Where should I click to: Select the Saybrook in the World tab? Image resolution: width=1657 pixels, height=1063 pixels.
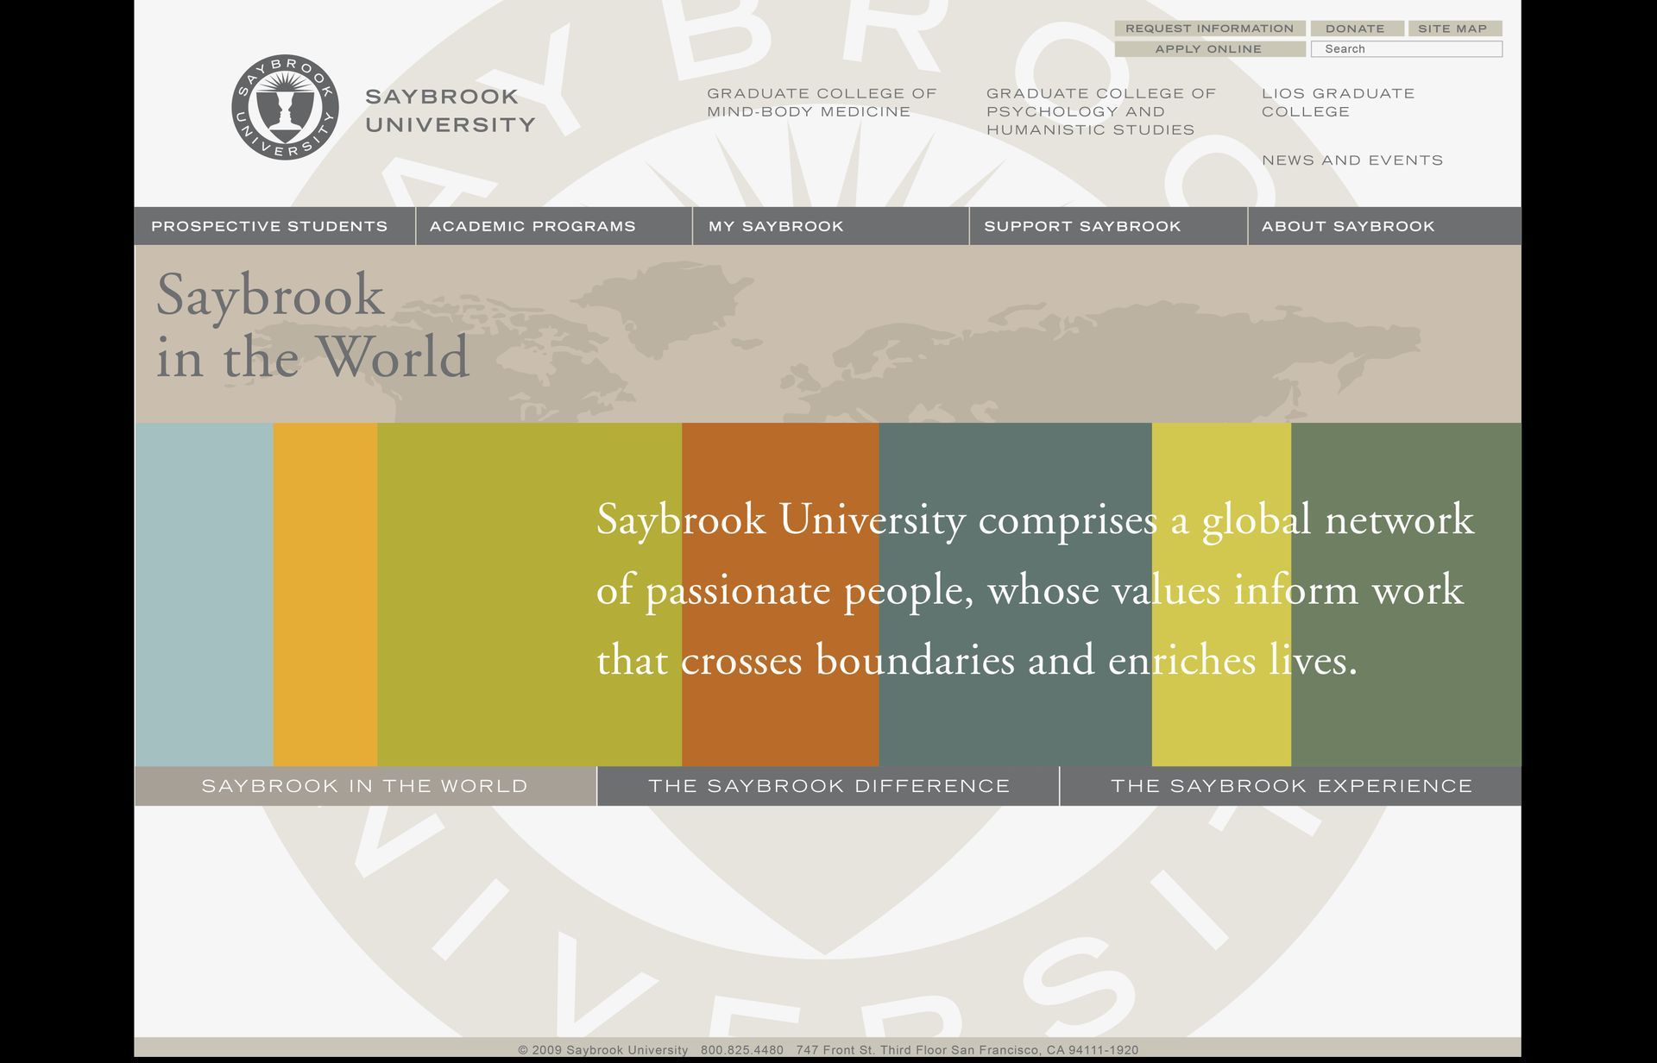365,786
